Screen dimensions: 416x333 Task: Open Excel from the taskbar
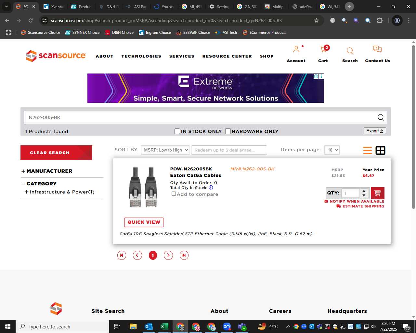coord(164,326)
